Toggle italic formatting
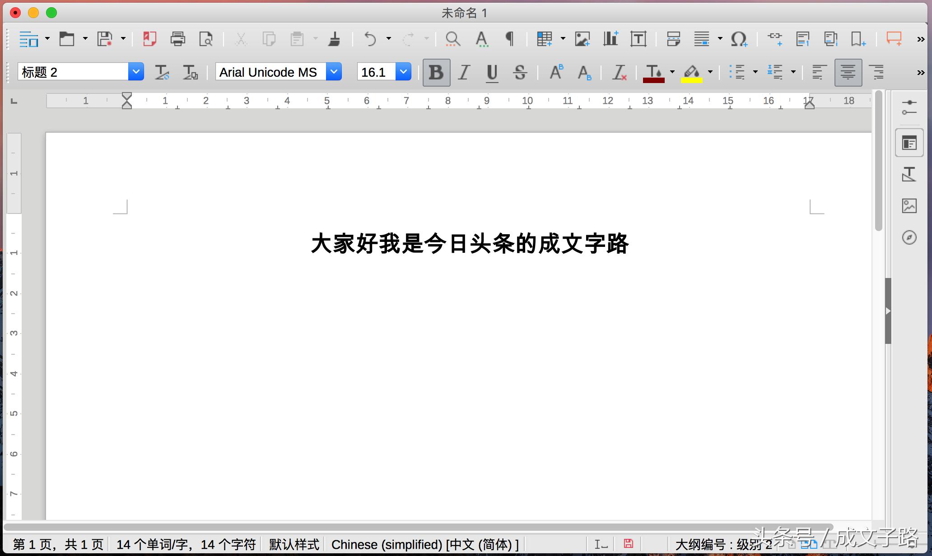The height and width of the screenshot is (556, 932). pos(463,72)
